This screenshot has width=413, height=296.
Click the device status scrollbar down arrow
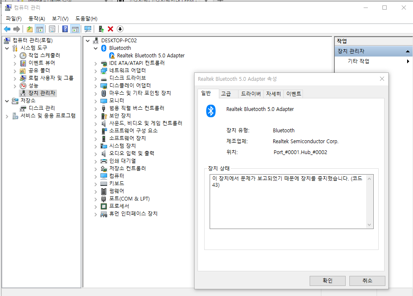tap(369, 224)
